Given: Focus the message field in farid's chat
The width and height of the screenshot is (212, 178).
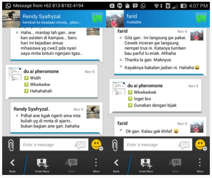Looking at the screenshot, I should coord(158,145).
